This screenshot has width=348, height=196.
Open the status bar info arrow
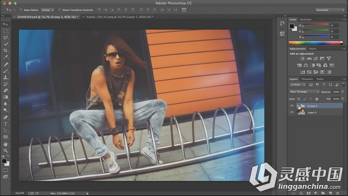click(x=87, y=193)
